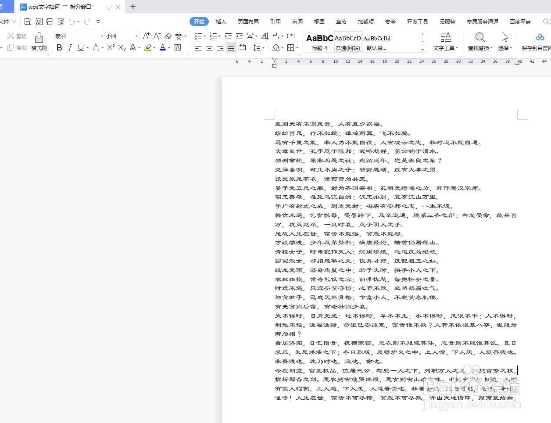Toggle italic formatting

(x=71, y=47)
